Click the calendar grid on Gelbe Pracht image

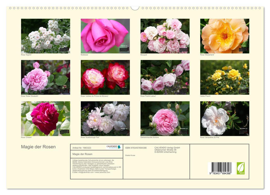click(x=244, y=91)
